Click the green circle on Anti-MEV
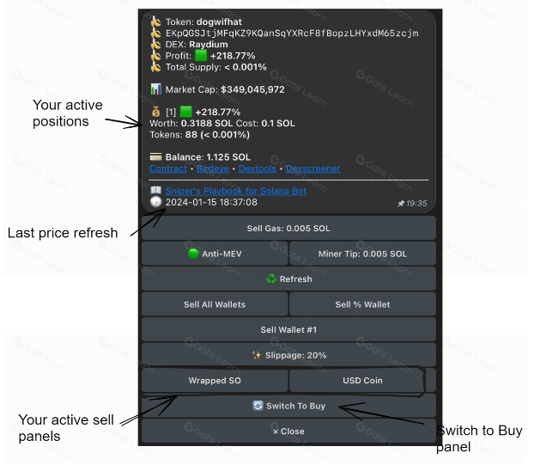Image resolution: width=540 pixels, height=465 pixels. (193, 254)
